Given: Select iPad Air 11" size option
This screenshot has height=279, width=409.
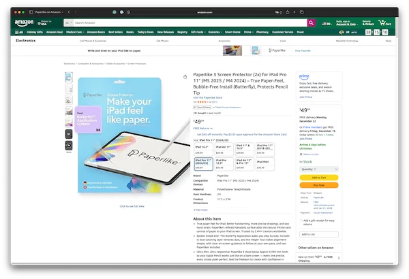Looking at the screenshot, I should point(224,149).
